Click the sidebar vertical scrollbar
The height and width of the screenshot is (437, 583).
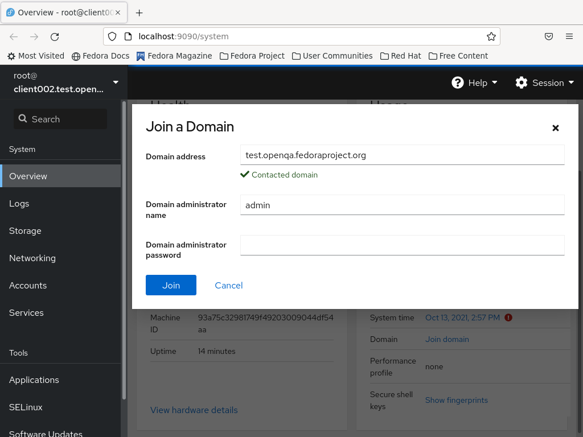(124, 250)
